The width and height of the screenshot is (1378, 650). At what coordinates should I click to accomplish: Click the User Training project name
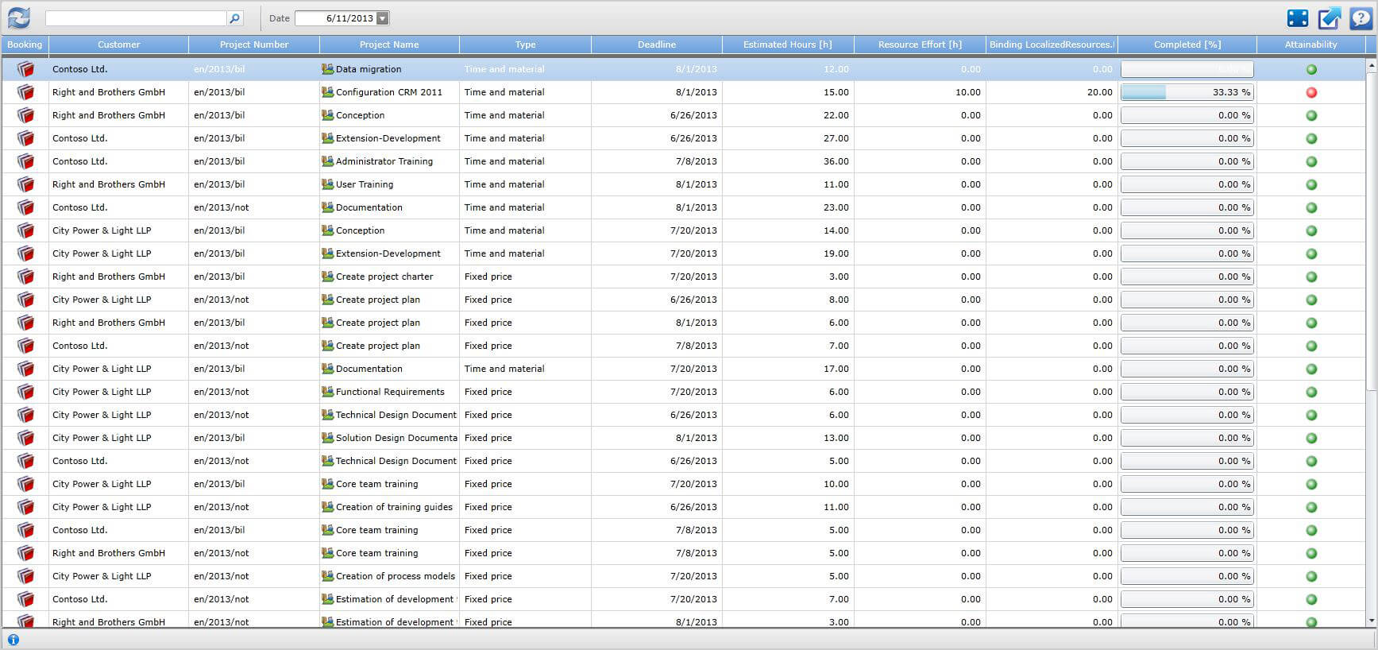coord(365,184)
